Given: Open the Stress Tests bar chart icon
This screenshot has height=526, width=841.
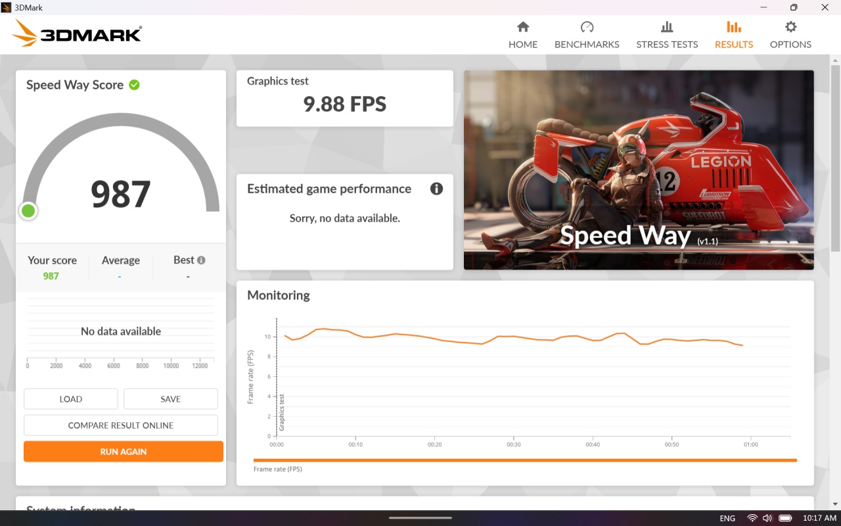Looking at the screenshot, I should click(667, 27).
